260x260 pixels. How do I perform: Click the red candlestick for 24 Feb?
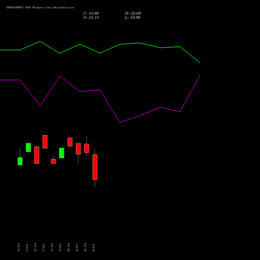coord(87,148)
